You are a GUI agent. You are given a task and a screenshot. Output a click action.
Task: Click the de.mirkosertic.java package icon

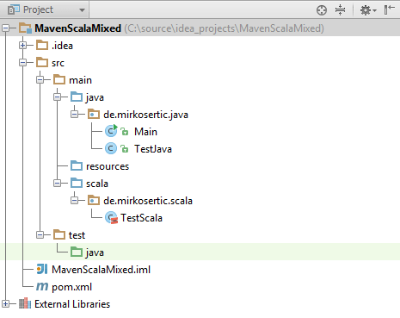pyautogui.click(x=94, y=114)
